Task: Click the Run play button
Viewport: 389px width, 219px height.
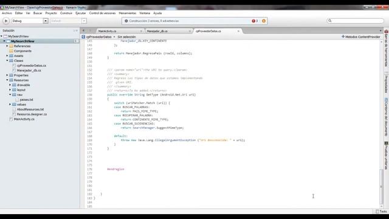Action: (6, 21)
